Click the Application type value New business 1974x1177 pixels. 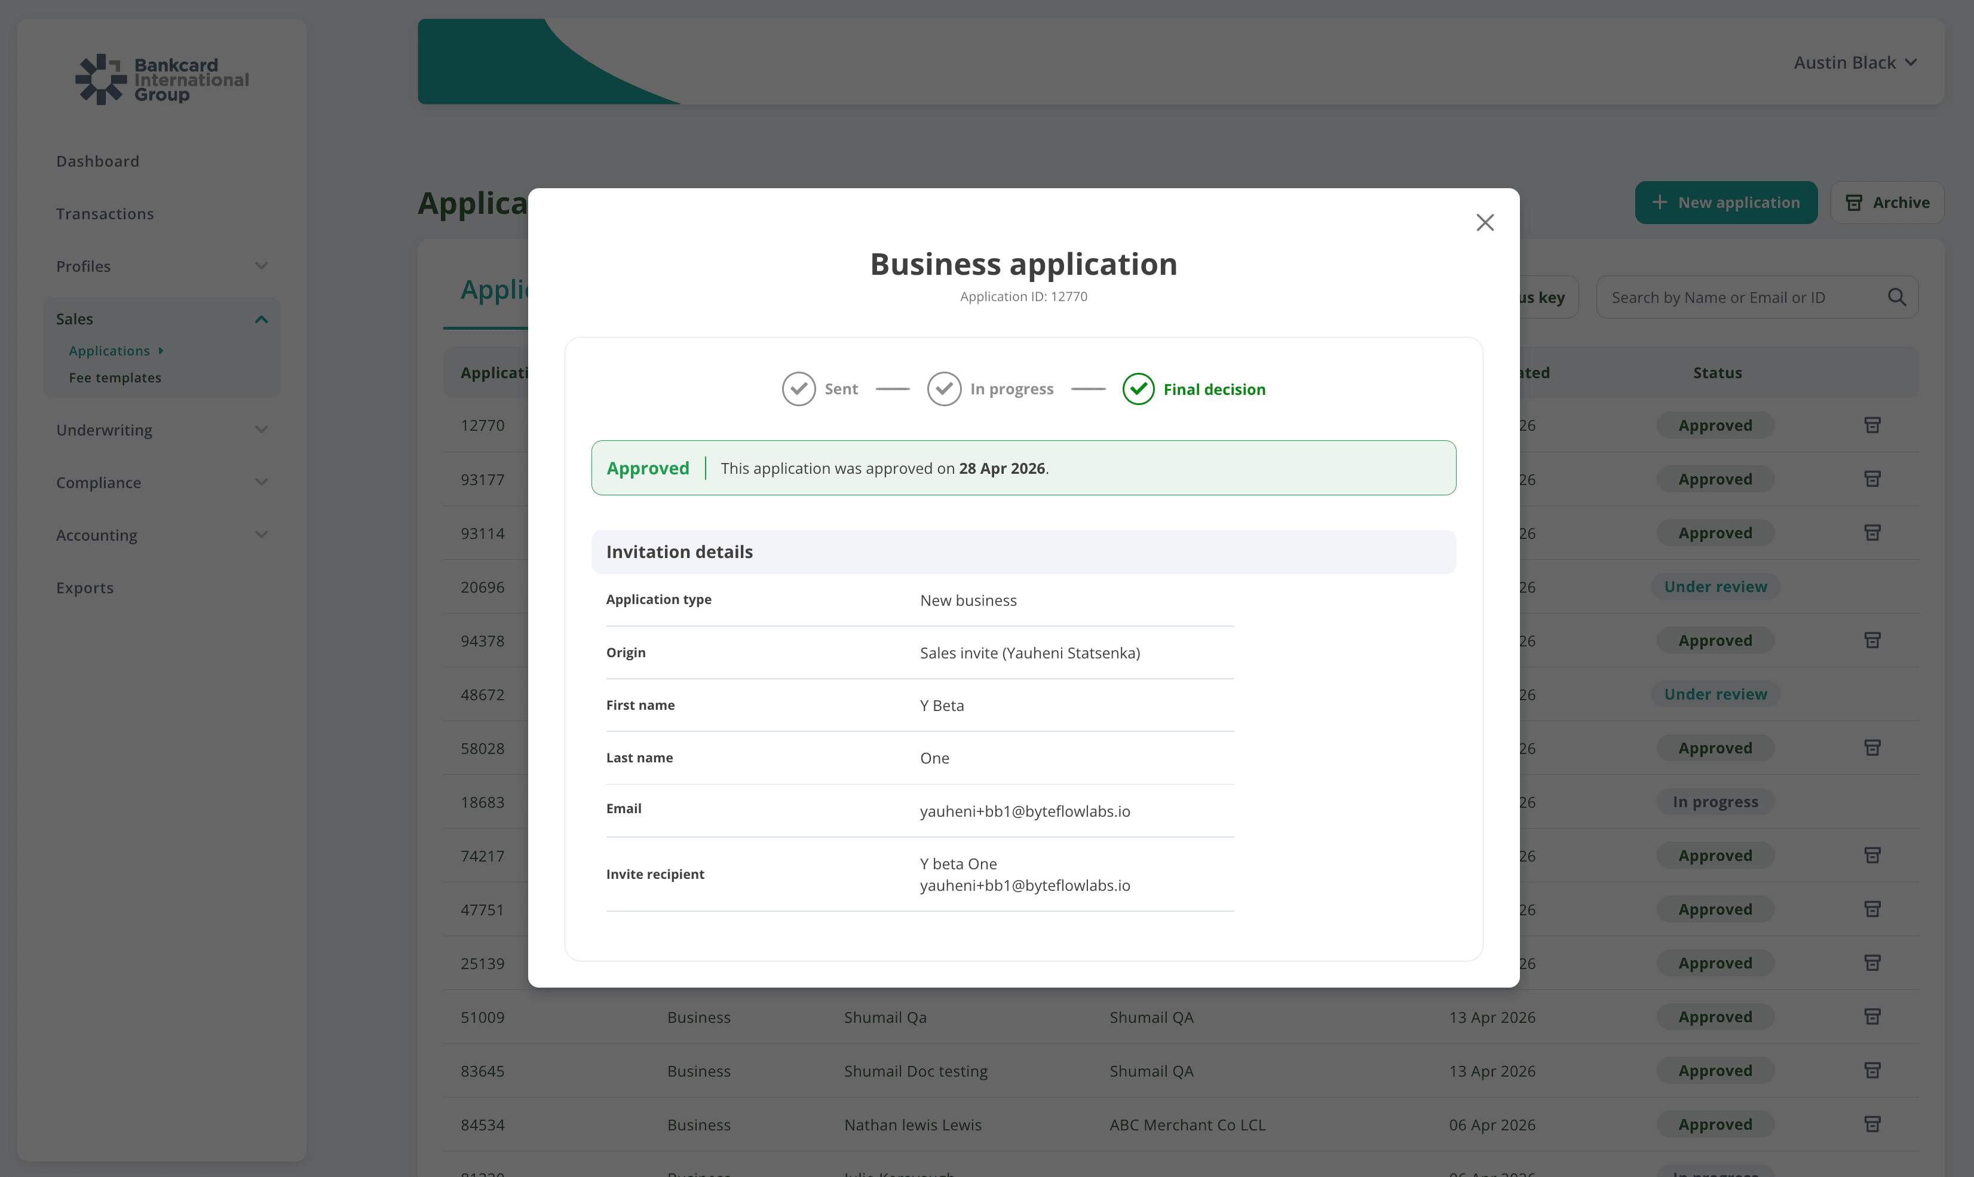click(x=967, y=600)
